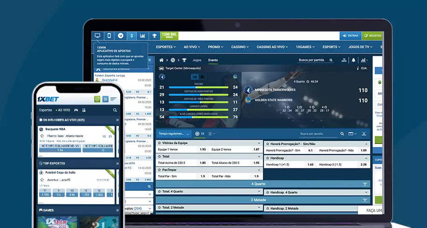Click the EUA info icon
This screenshot has height=228, width=427.
point(358,68)
